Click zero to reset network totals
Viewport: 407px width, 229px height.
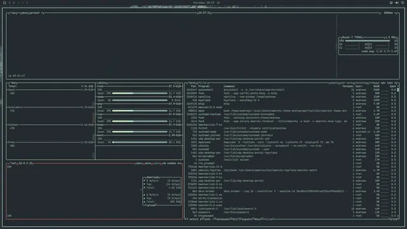click(x=157, y=163)
